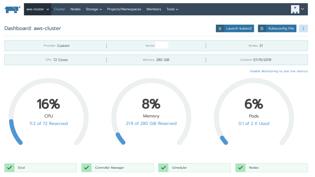Viewport: 315px width, 177px height.
Task: Click the Scheduler checkmark status icon
Action: point(163,168)
